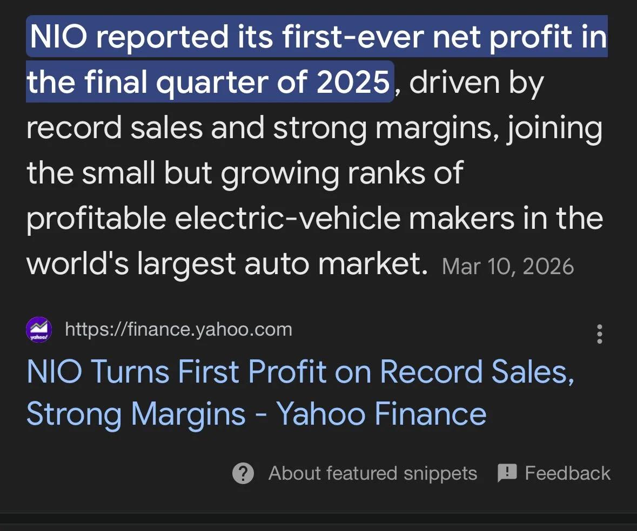The image size is (637, 531).
Task: Click the Feedback label
Action: click(x=567, y=473)
